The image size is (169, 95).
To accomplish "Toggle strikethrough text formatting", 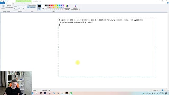I will point(25,9).
